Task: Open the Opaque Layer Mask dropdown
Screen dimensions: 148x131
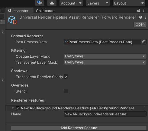Action: click(x=105, y=56)
